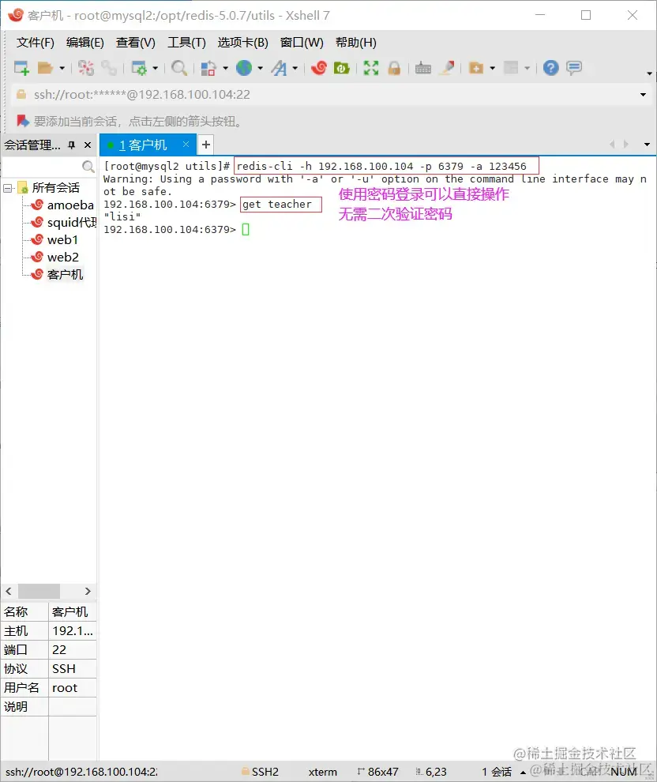Click the session search magnifier icon
Viewport: 657px width, 782px height.
click(x=88, y=166)
